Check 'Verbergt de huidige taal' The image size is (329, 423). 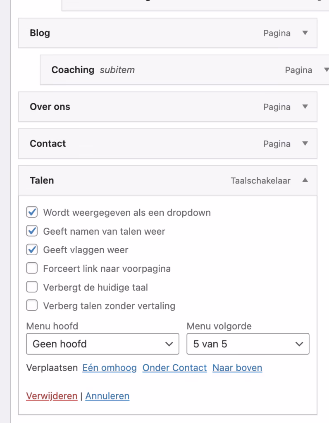pos(32,287)
